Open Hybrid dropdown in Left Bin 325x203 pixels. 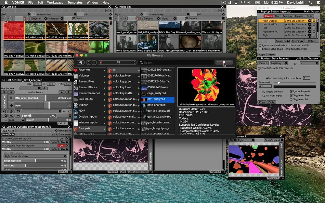coord(39,19)
